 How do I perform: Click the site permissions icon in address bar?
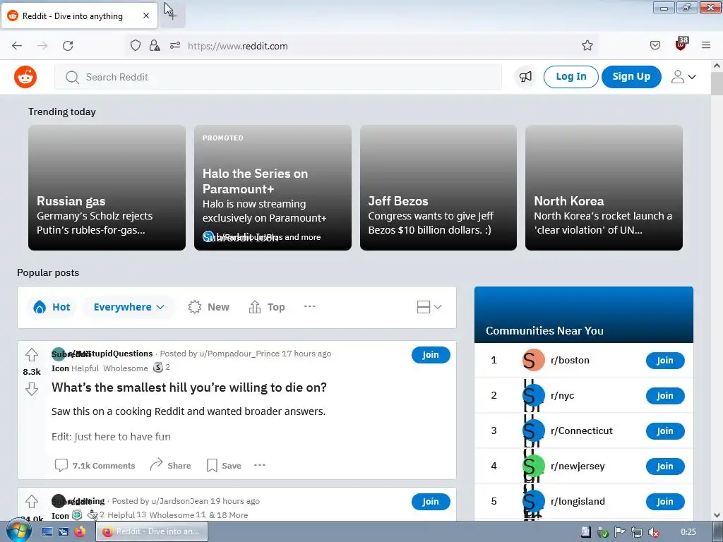[x=175, y=46]
